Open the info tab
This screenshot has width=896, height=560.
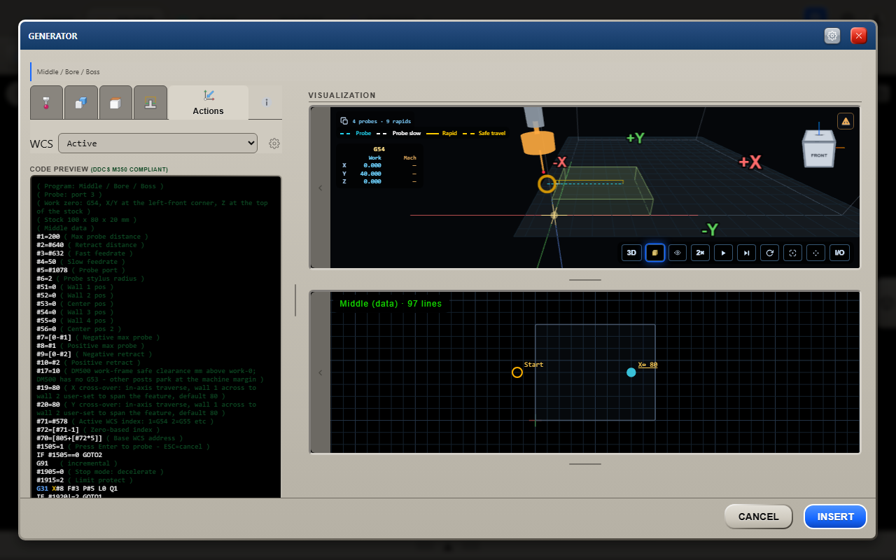coord(266,102)
